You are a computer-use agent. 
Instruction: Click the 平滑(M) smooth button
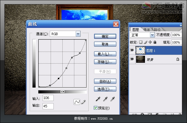[x=105, y=71]
